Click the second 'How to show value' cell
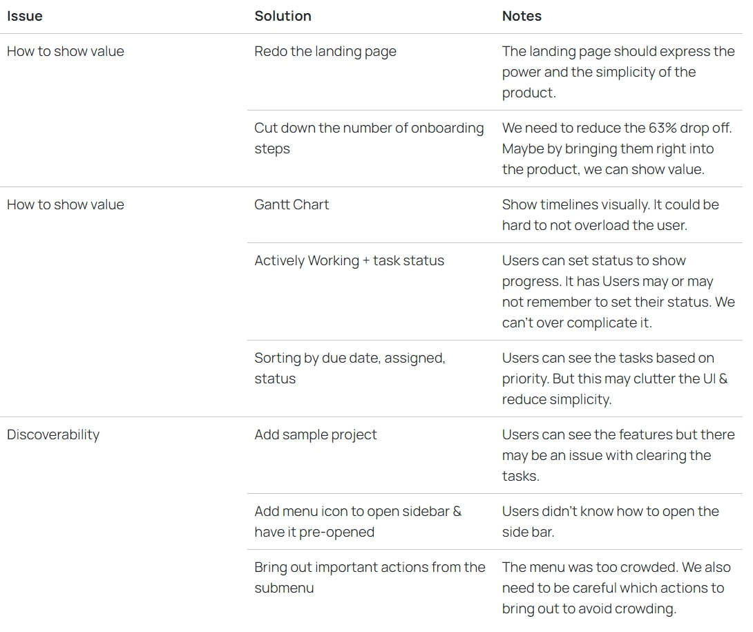The height and width of the screenshot is (632, 753). tap(66, 204)
